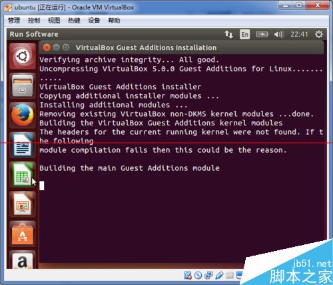Open the Ubuntu Dash home launcher
The height and width of the screenshot is (285, 333).
pyautogui.click(x=22, y=56)
